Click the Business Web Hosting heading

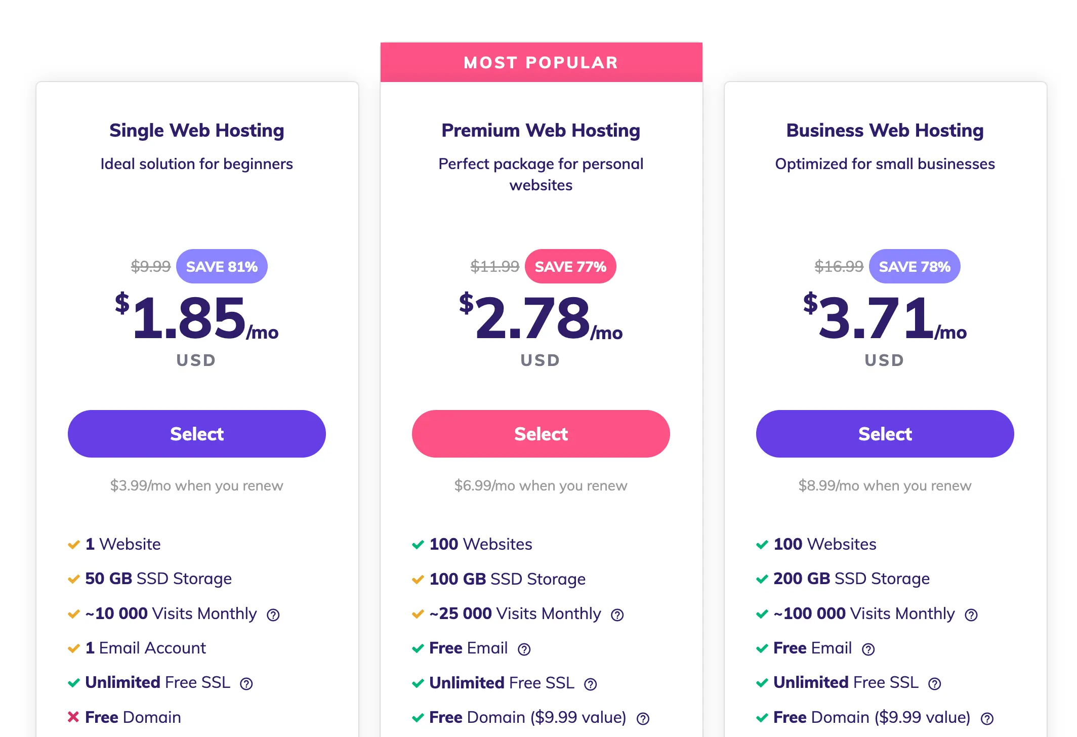(x=885, y=131)
